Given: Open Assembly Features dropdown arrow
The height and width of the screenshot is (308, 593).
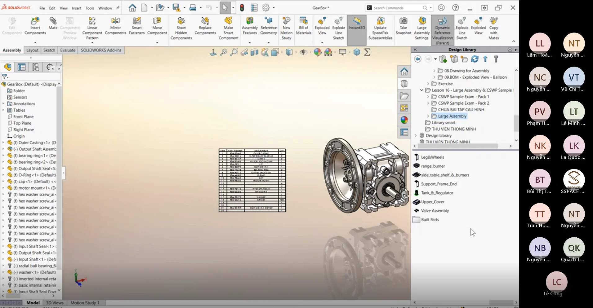Looking at the screenshot, I should pos(250,42).
